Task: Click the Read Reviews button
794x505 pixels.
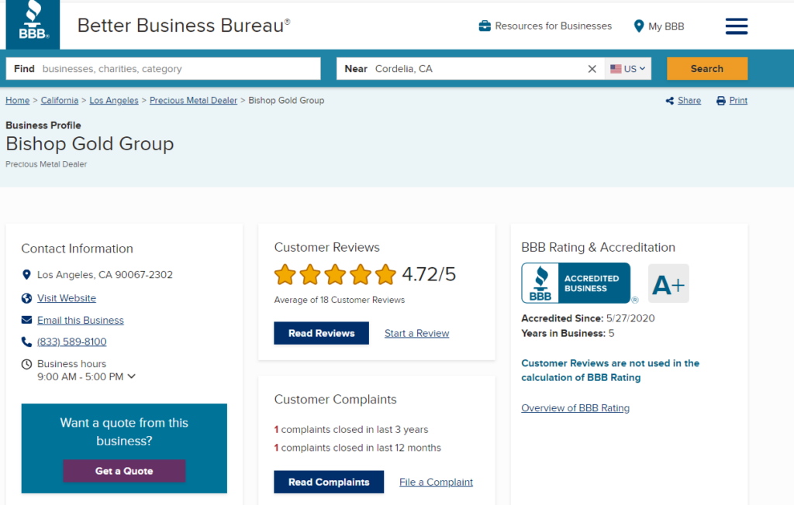Action: tap(322, 333)
